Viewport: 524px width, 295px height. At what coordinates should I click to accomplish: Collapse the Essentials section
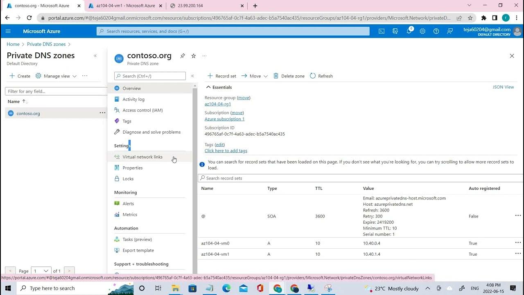[x=219, y=87]
